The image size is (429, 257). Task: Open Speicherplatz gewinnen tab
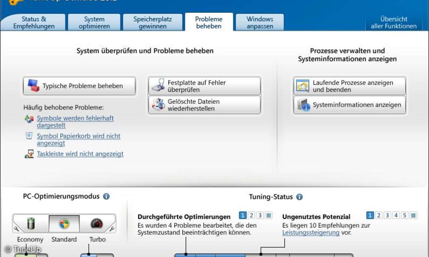(x=153, y=22)
